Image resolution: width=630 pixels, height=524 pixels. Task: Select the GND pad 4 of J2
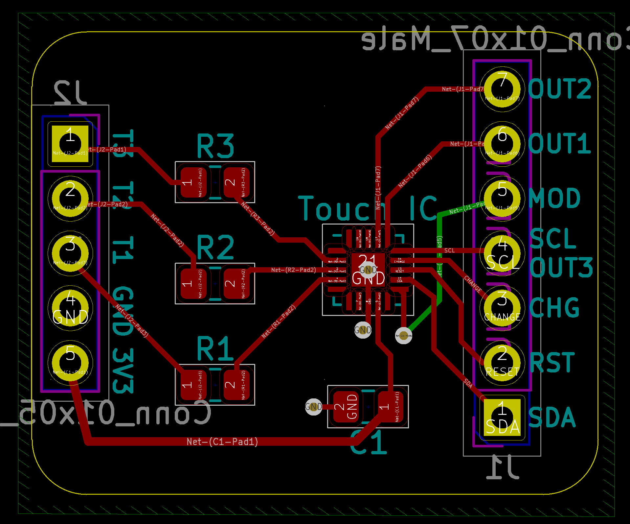tap(70, 308)
